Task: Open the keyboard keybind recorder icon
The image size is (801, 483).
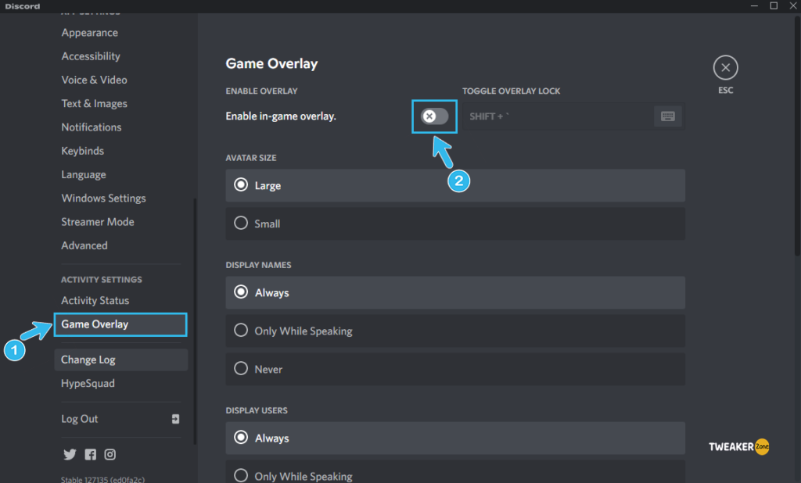Action: click(x=668, y=116)
